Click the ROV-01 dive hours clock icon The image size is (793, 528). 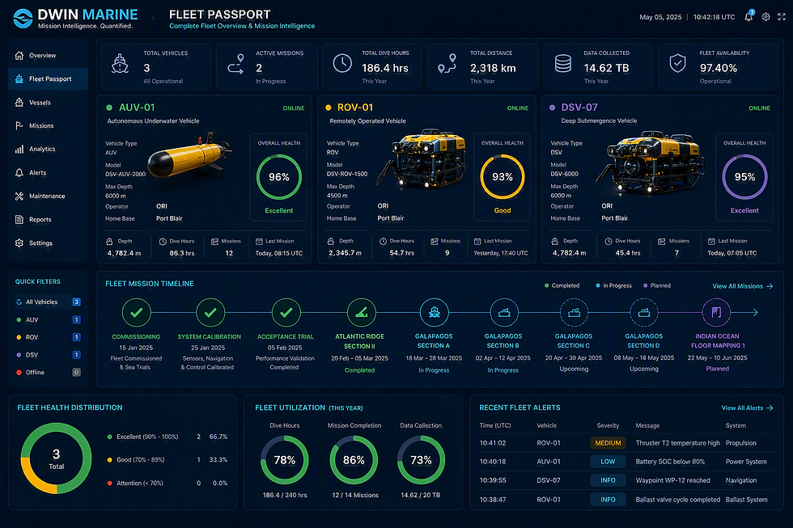click(383, 242)
